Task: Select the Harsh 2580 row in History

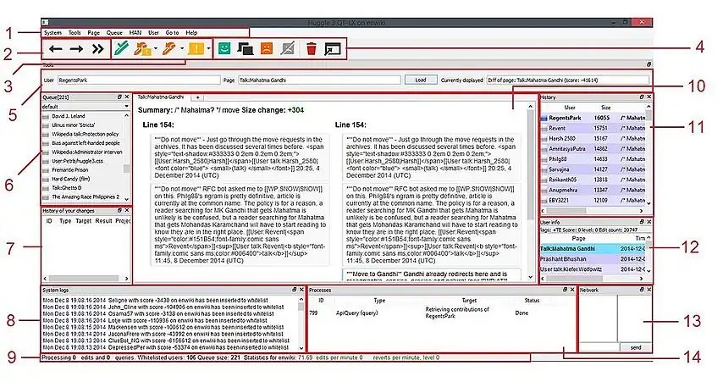Action: click(x=593, y=138)
